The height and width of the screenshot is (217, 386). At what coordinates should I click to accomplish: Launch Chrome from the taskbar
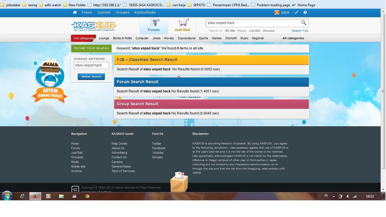(x=87, y=196)
